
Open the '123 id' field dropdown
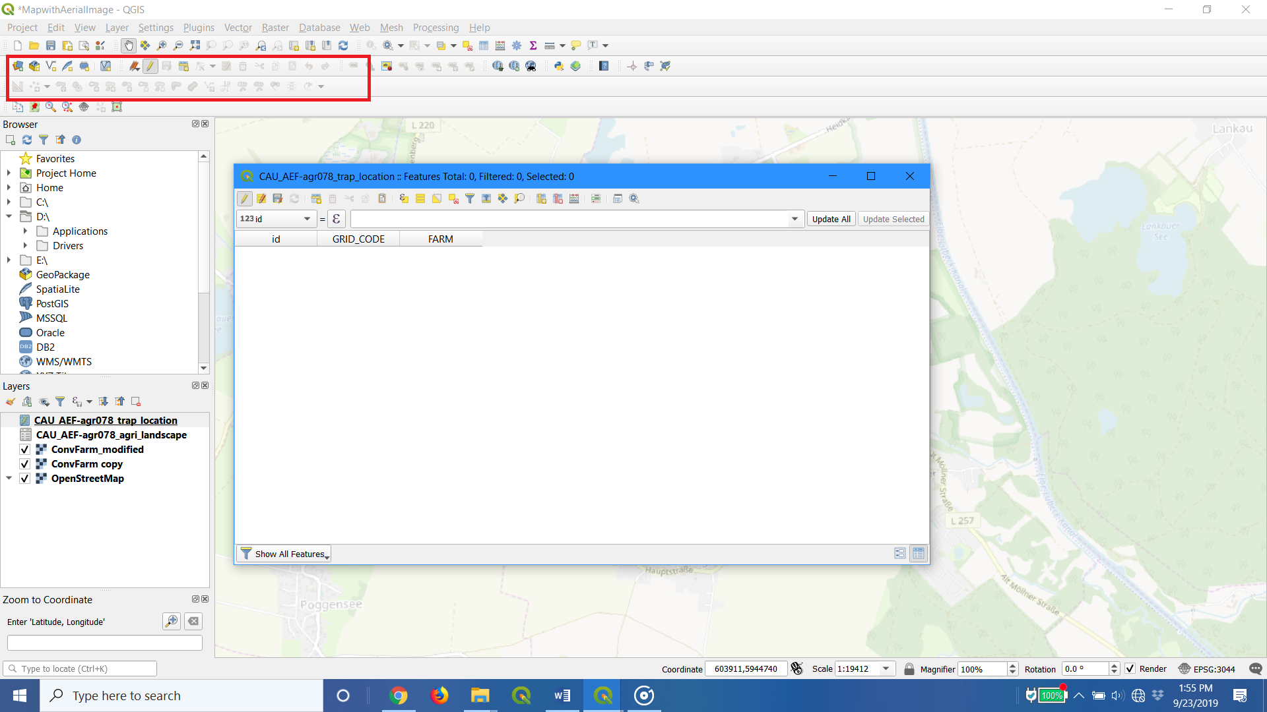(276, 219)
